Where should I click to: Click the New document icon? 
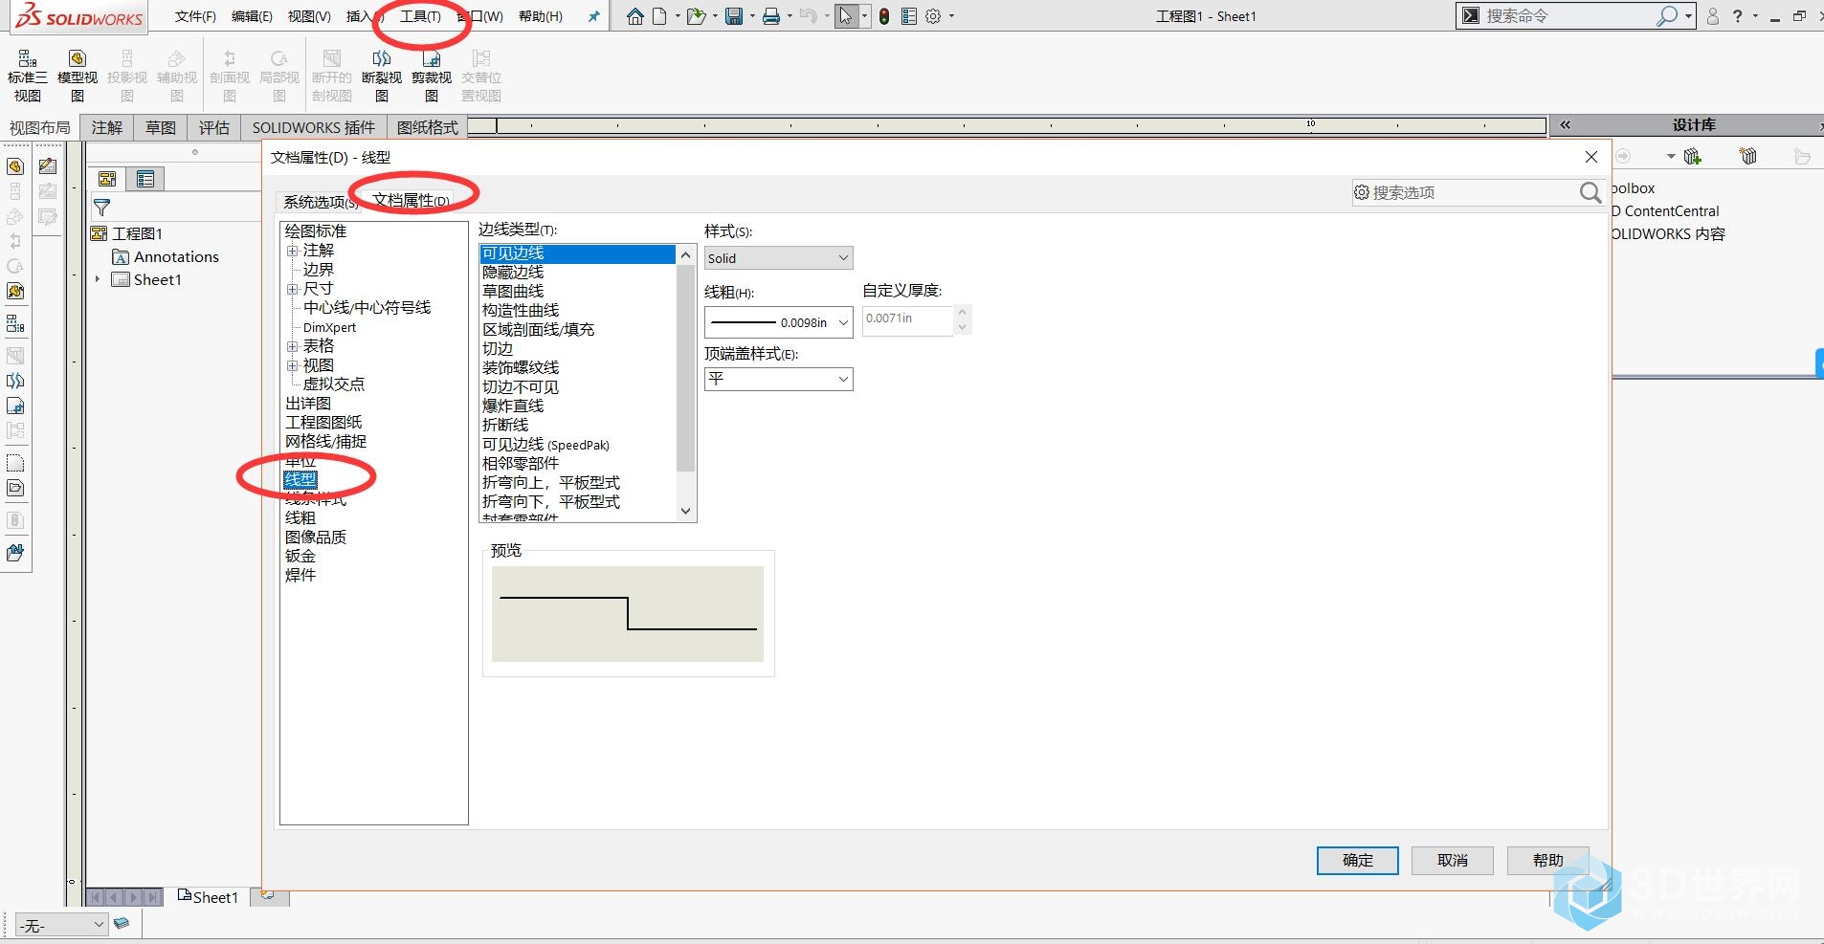[x=659, y=16]
